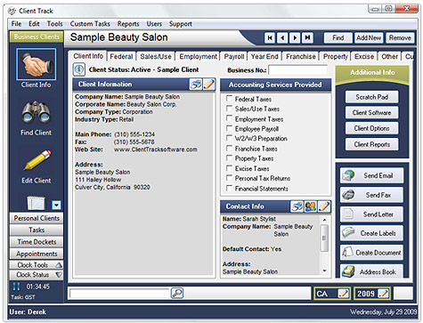Click the Send Fax button
The height and width of the screenshot is (323, 423).
371,195
